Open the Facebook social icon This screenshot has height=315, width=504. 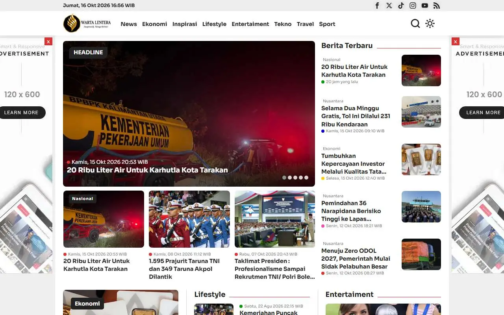click(x=377, y=6)
